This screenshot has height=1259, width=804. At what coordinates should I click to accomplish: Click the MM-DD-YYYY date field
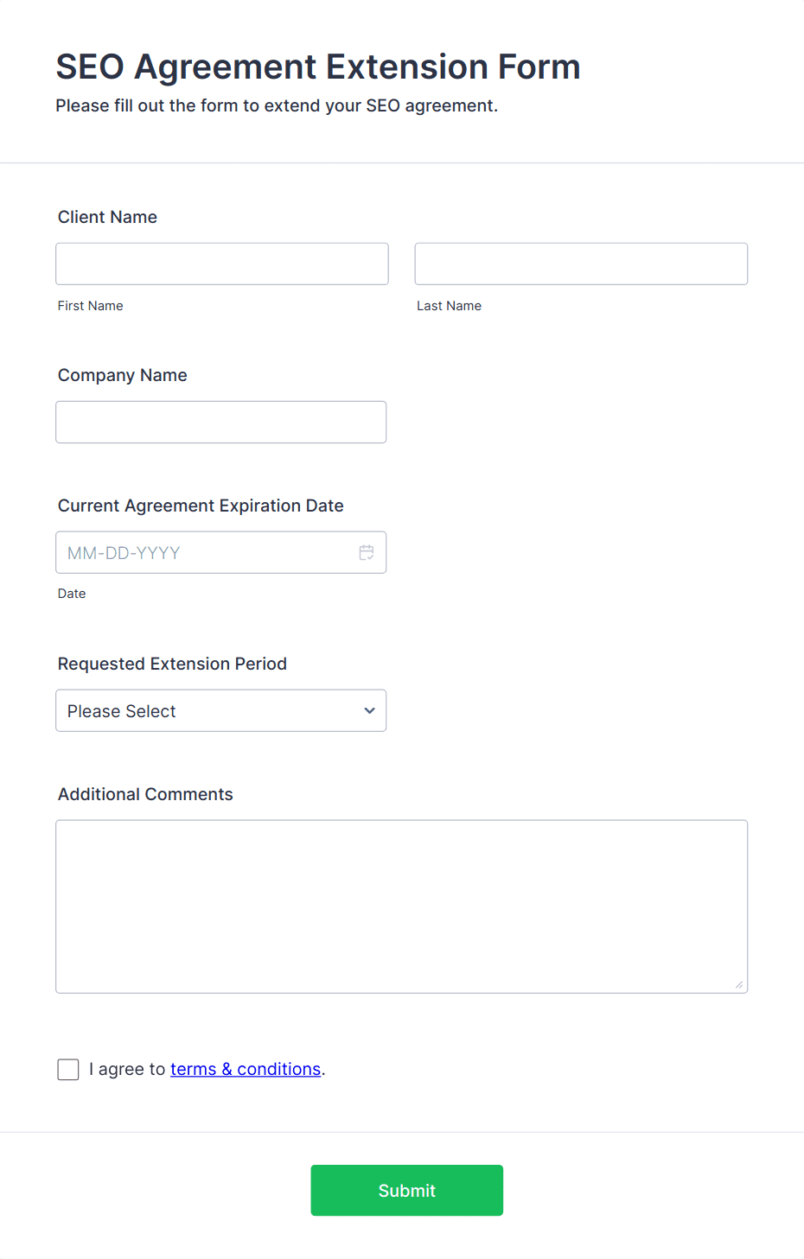(221, 552)
